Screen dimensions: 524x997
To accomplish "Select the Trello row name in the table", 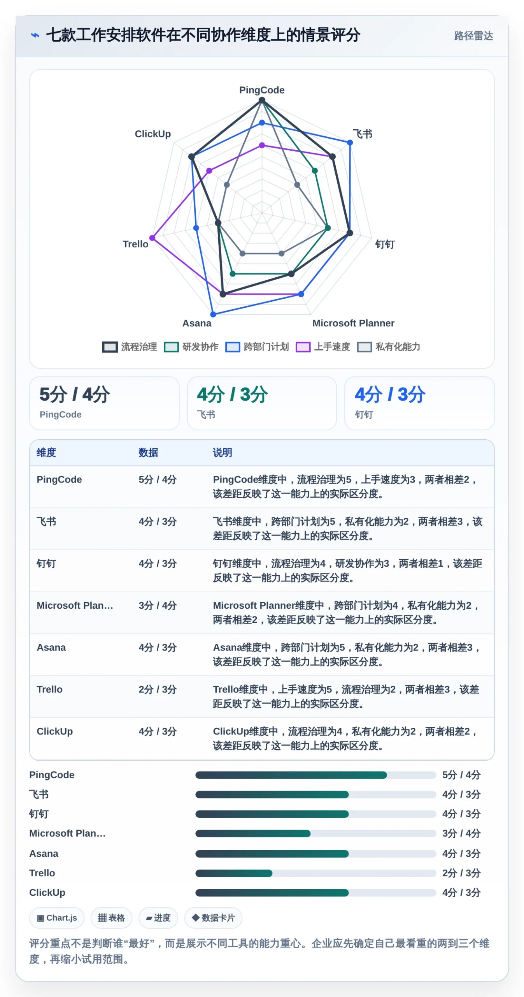I will (49, 689).
